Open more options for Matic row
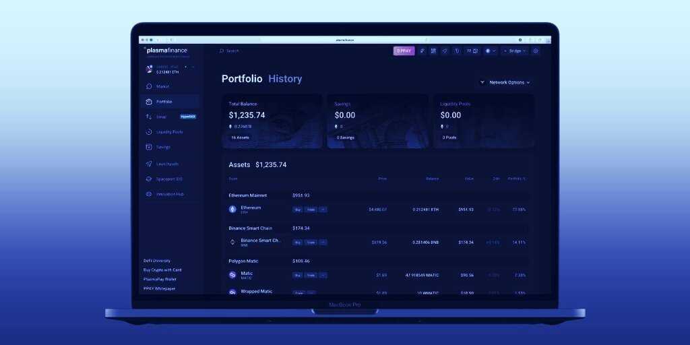690x345 pixels. coord(323,276)
